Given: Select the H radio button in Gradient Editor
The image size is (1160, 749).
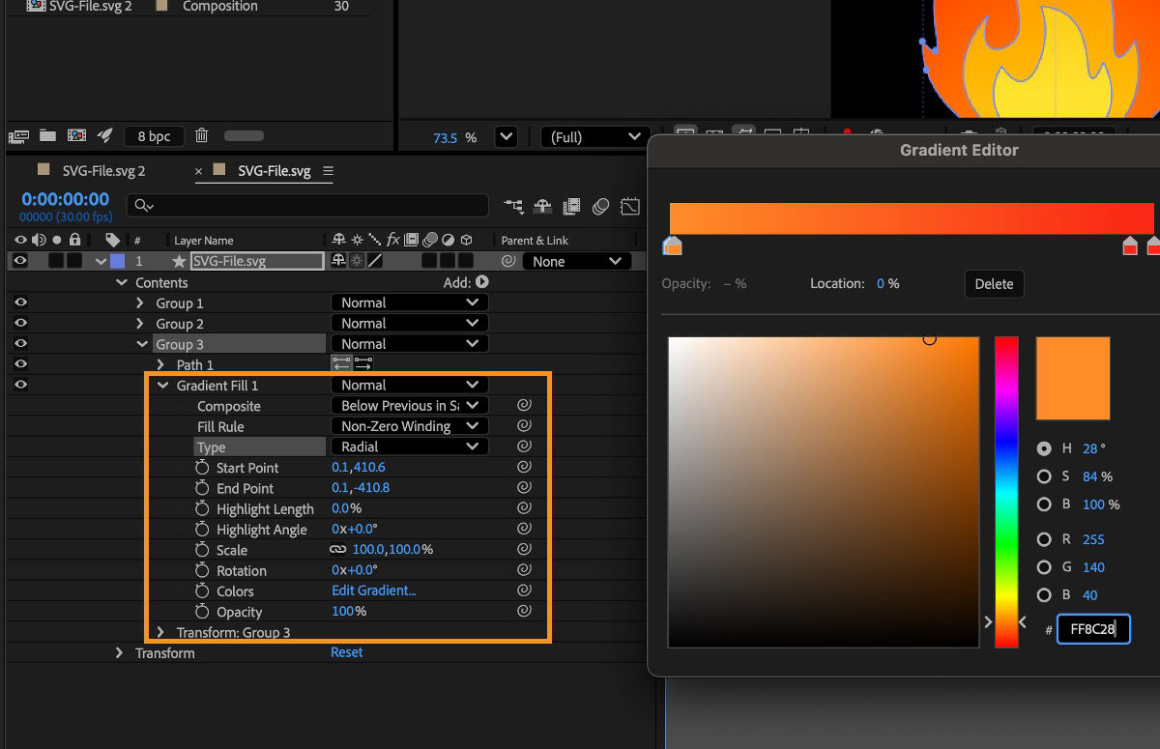Looking at the screenshot, I should pos(1043,448).
